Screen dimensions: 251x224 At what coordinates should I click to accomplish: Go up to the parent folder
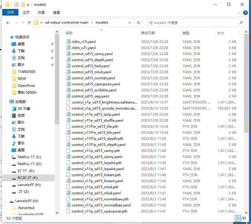click(x=29, y=23)
